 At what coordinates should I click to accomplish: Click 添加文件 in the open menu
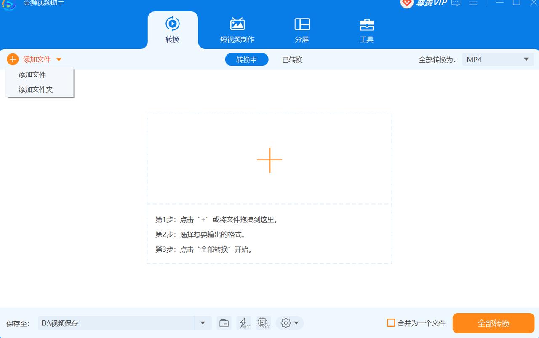click(32, 75)
